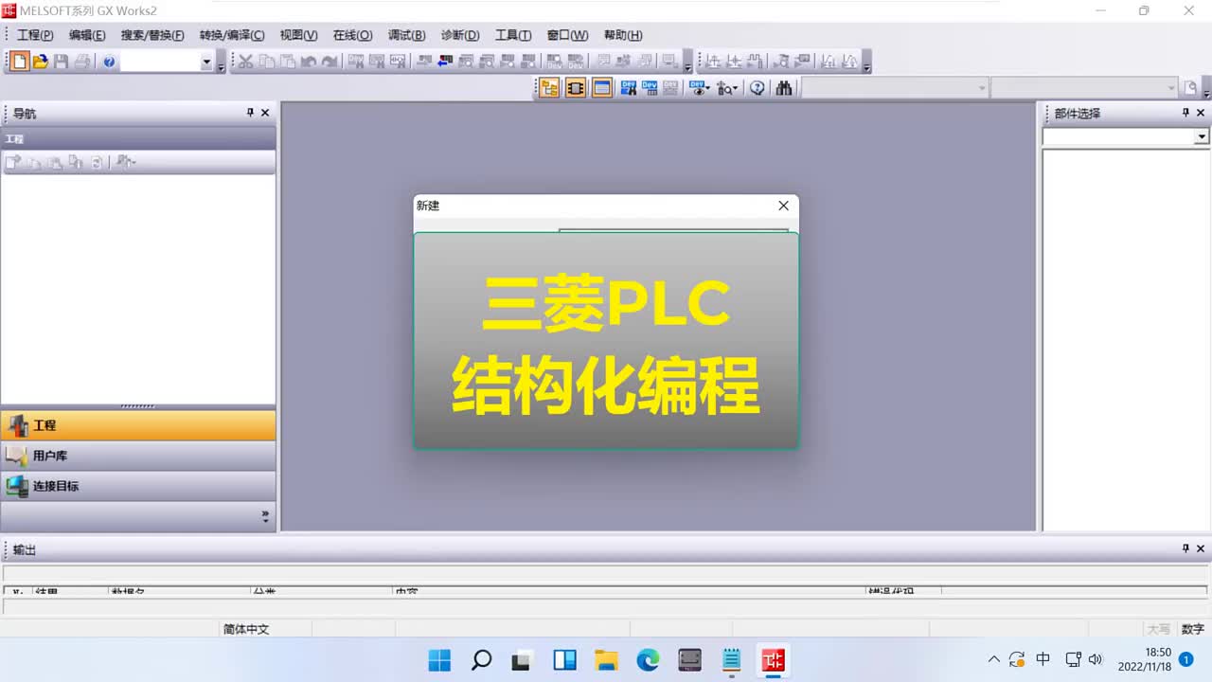Open File Explorer from taskbar
Image resolution: width=1212 pixels, height=682 pixels.
pyautogui.click(x=606, y=659)
